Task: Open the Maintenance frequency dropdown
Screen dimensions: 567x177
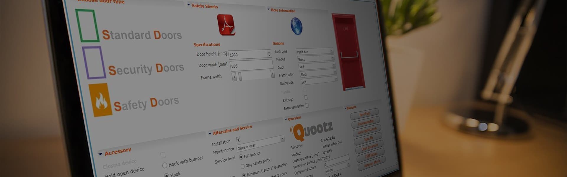Action: (260, 143)
